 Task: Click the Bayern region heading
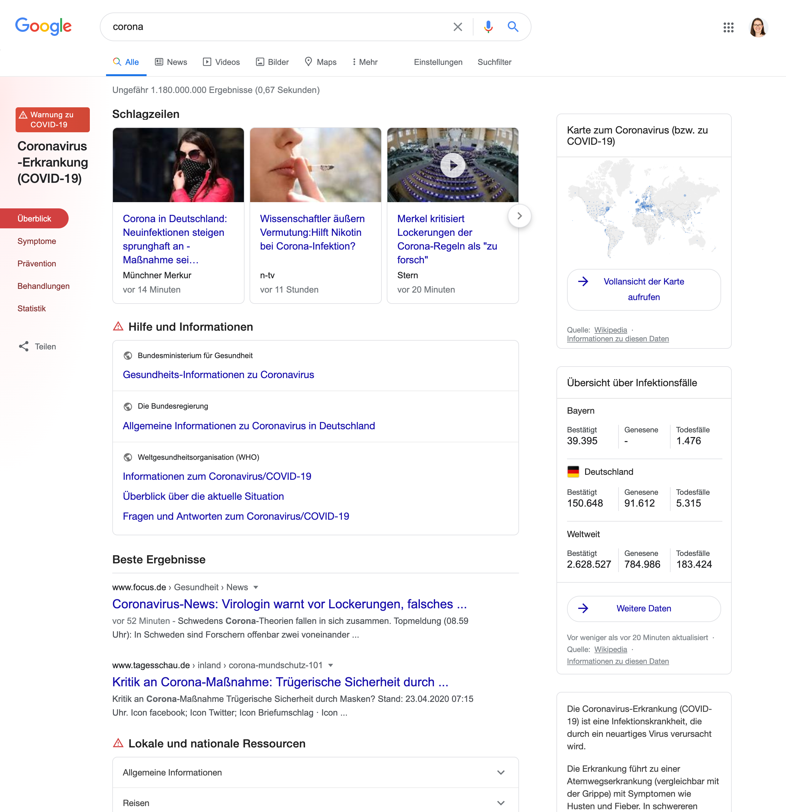pyautogui.click(x=580, y=411)
